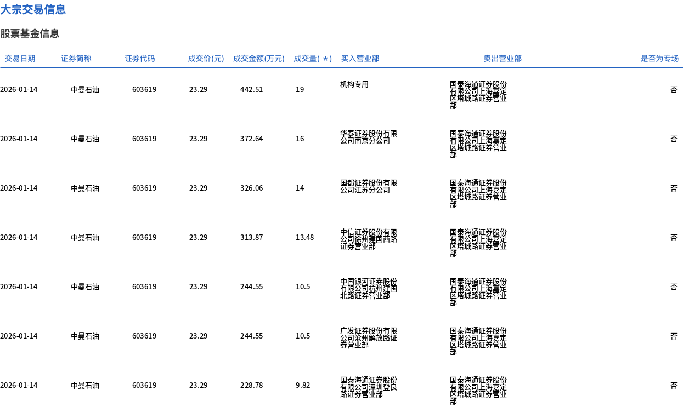Click 中曼石油 in the 442.51 row
683x413 pixels.
[85, 89]
